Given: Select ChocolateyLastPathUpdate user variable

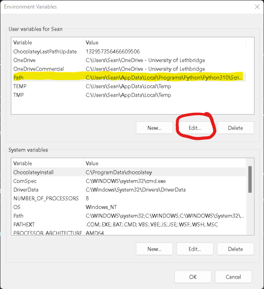Looking at the screenshot, I should [129, 51].
